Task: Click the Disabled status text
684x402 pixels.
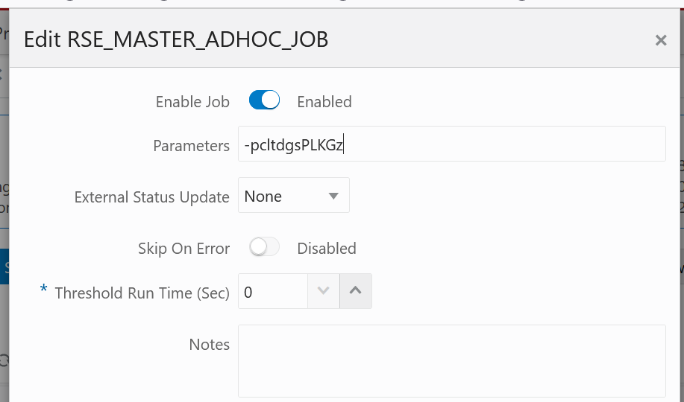Action: [x=326, y=249]
